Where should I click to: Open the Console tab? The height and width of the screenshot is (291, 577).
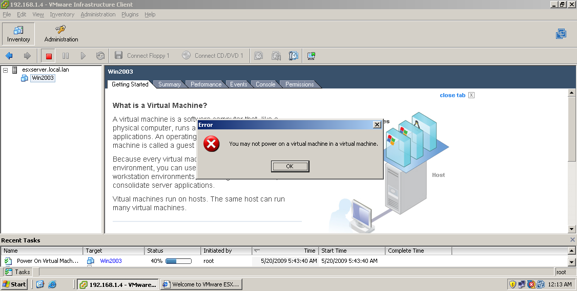pos(265,84)
